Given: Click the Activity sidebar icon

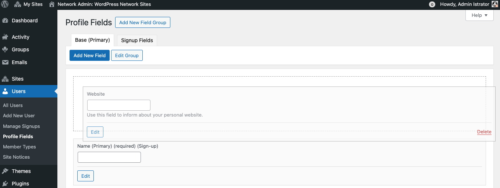Looking at the screenshot, I should pyautogui.click(x=5, y=37).
